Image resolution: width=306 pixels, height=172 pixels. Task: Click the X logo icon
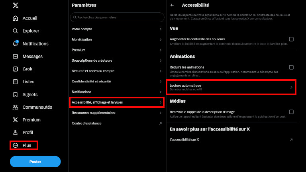(15, 6)
